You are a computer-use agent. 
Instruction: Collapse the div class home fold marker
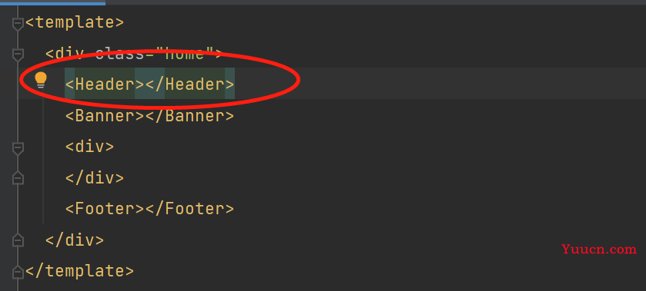click(17, 55)
